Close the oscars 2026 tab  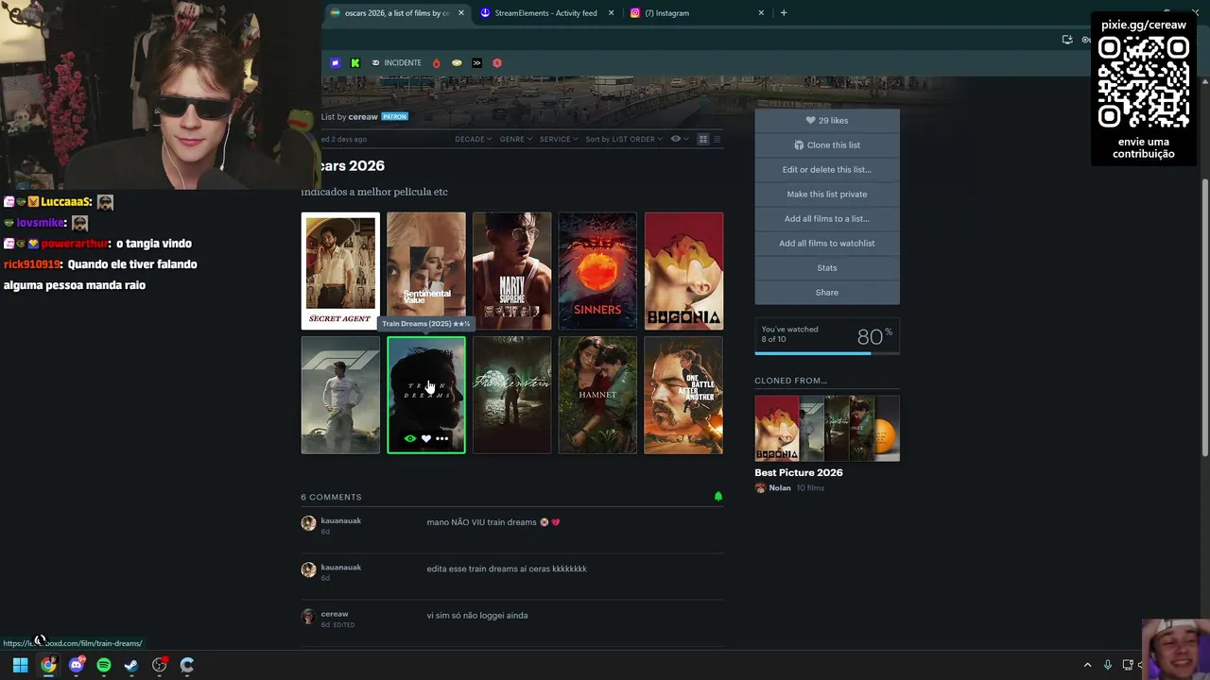[x=461, y=13]
